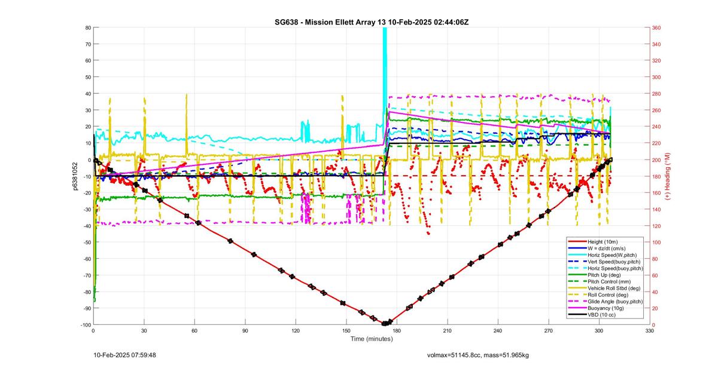Viewport: 718px width, 365px height.
Task: Click the '280' tick on the heading axis
Action: (657, 94)
